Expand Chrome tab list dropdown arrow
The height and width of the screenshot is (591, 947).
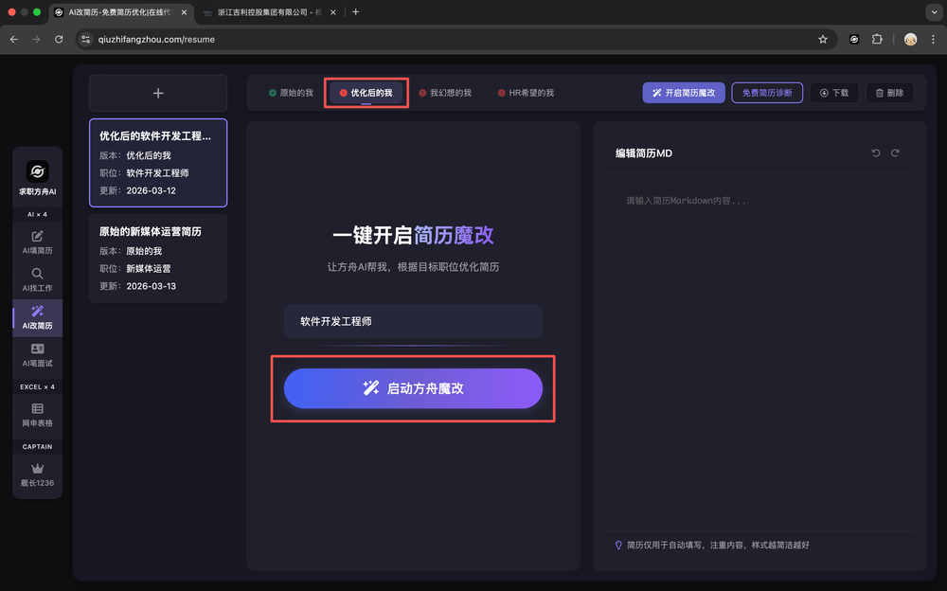931,12
